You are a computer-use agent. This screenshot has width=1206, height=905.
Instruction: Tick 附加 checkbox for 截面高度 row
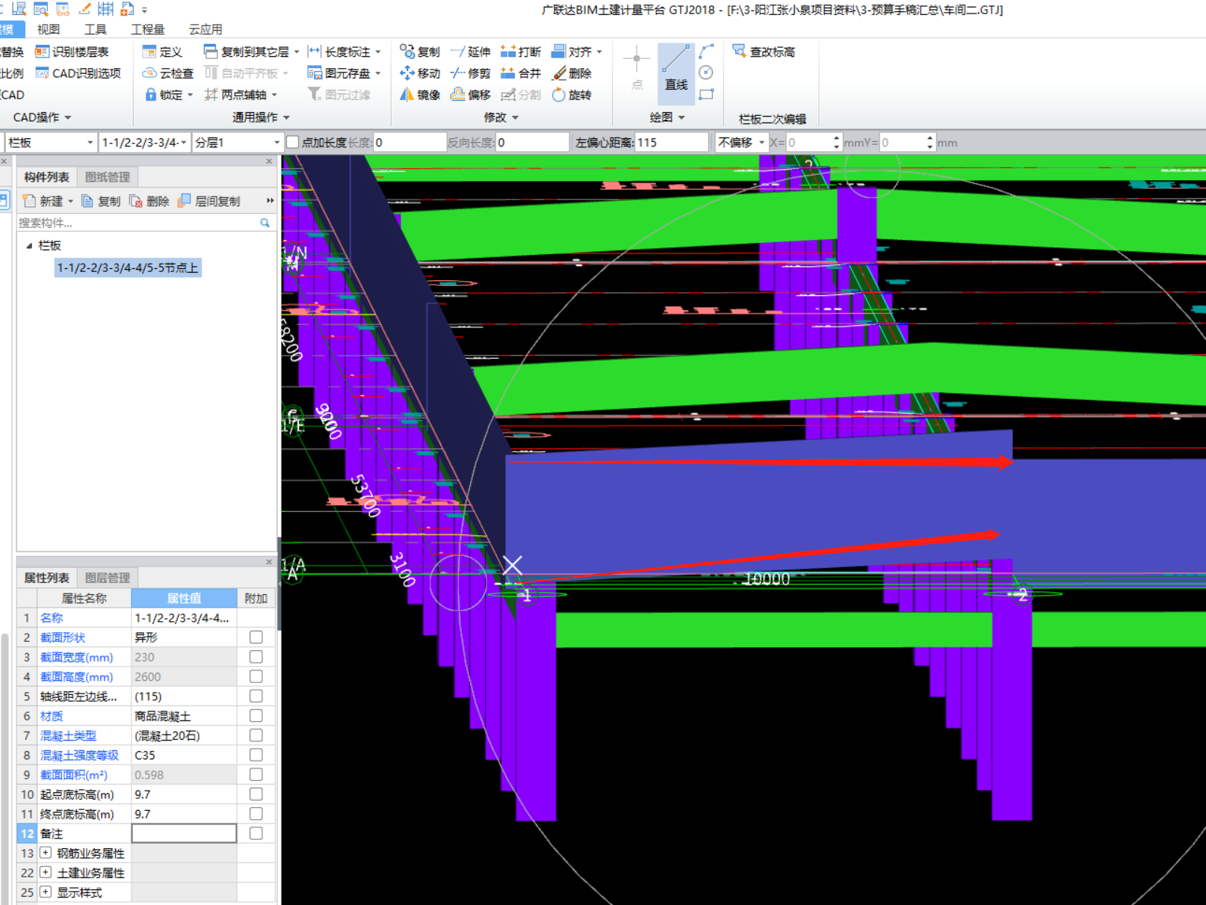256,676
